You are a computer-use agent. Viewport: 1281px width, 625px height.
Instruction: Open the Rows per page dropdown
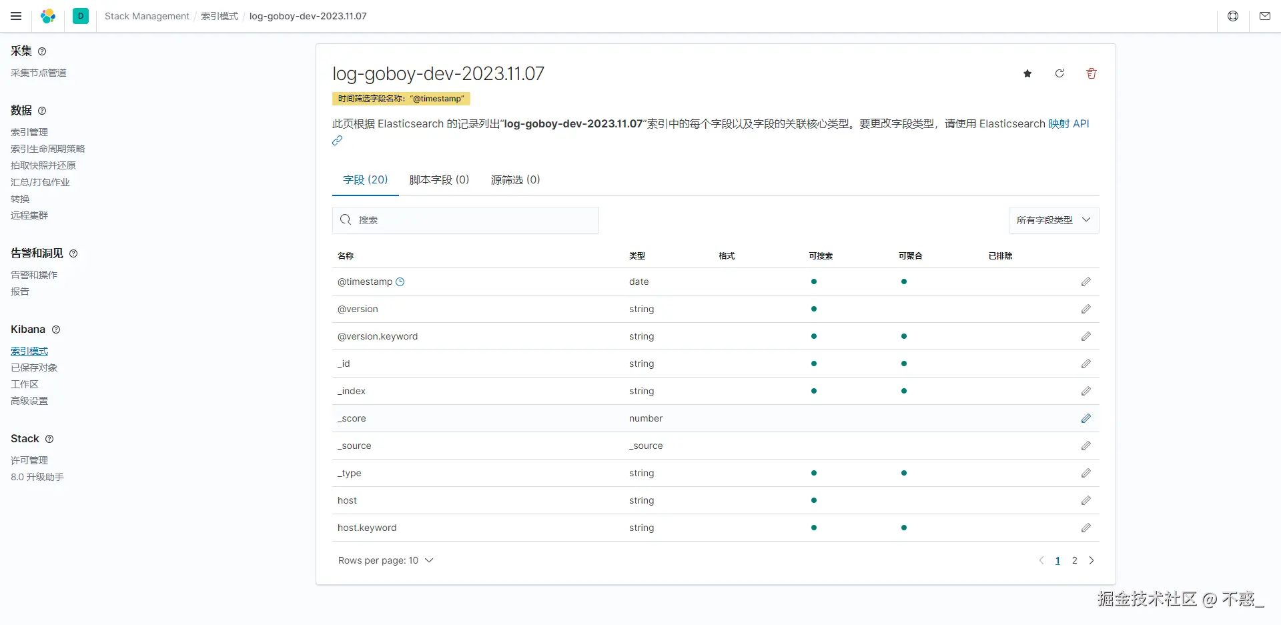coord(386,560)
